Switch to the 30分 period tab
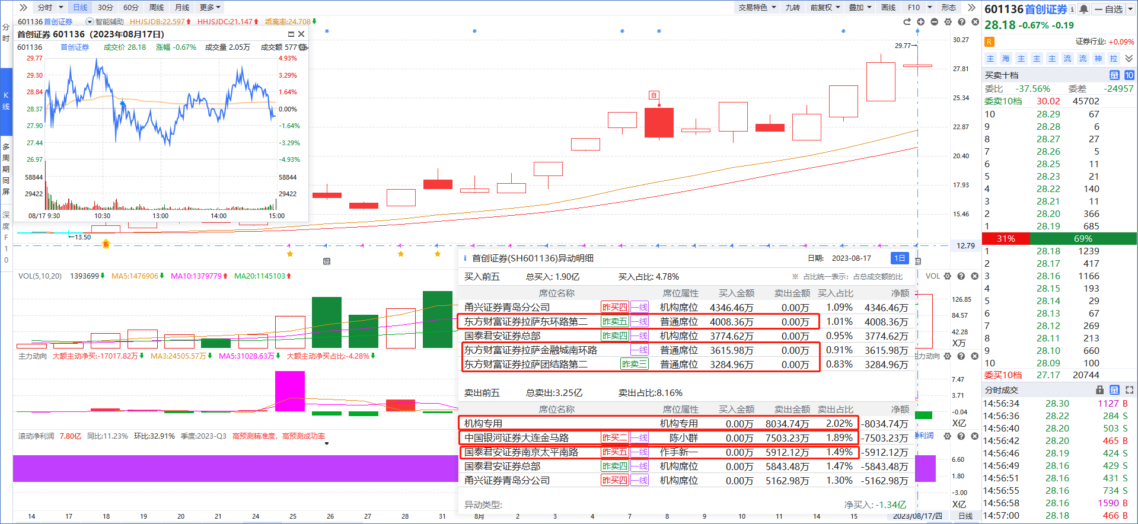Viewport: 1138px width, 524px height. click(106, 7)
